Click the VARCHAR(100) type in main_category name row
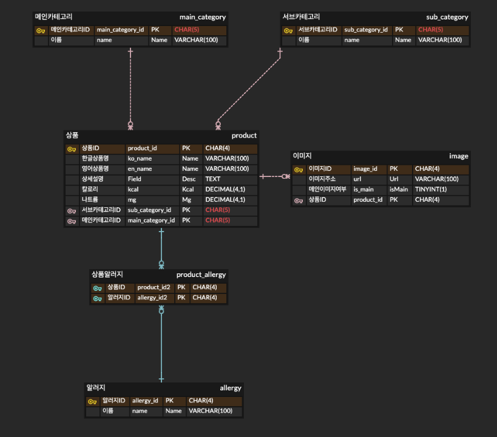This screenshot has width=497, height=437. click(200, 40)
